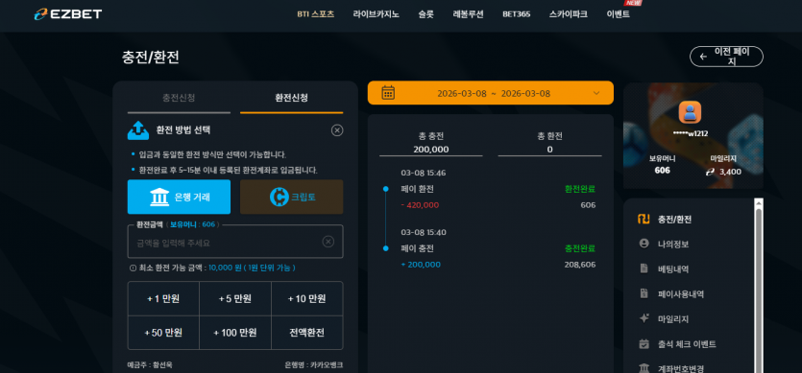The height and width of the screenshot is (373, 802).
Task: Click the sidebar vertical scrollbar
Action: click(759, 286)
